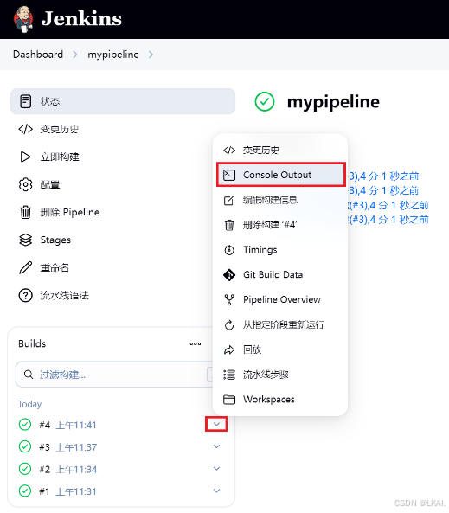Click the pencil rename icon
The width and height of the screenshot is (449, 513).
[x=26, y=267]
